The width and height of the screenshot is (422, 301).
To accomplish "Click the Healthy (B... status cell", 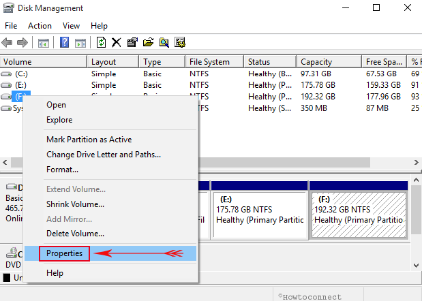I will point(270,74).
